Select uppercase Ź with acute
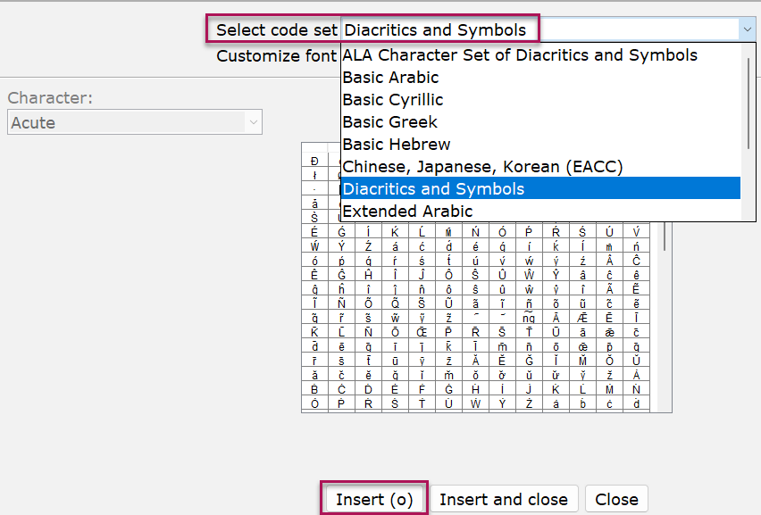The image size is (761, 515). 368,246
